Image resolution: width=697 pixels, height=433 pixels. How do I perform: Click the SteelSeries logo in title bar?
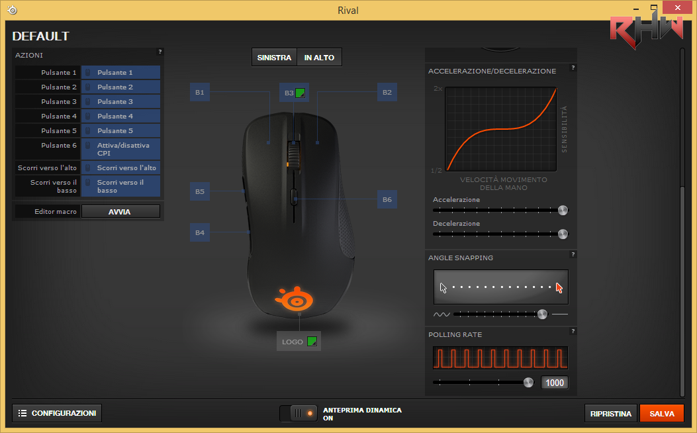pos(13,10)
